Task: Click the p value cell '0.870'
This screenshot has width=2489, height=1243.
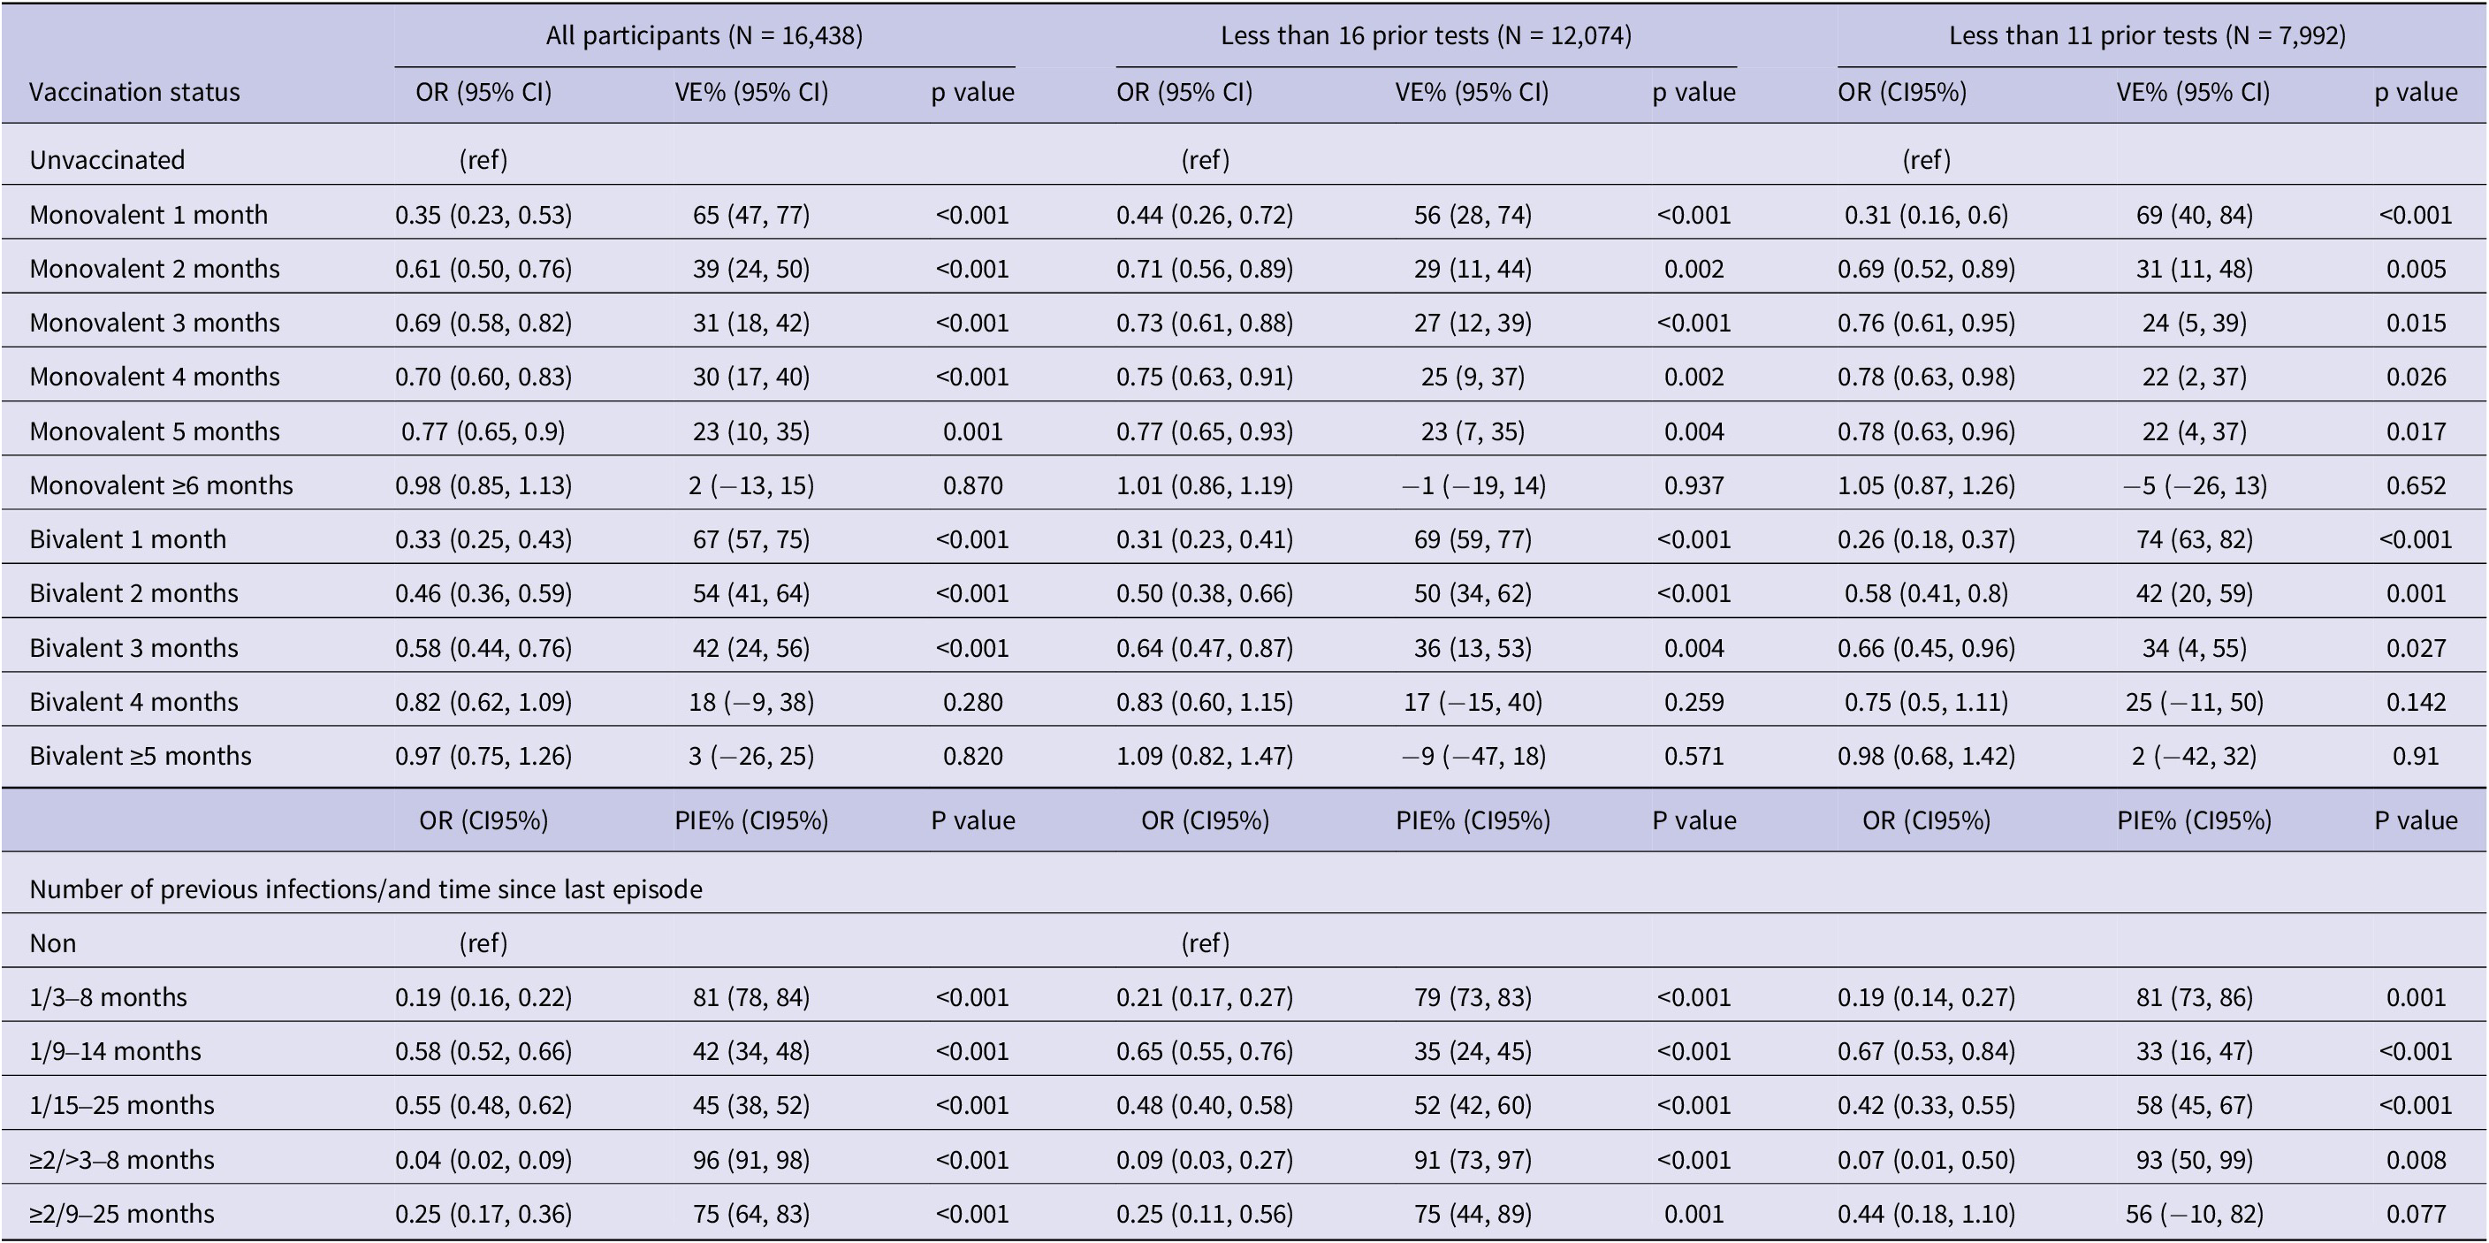Action: coord(972,485)
